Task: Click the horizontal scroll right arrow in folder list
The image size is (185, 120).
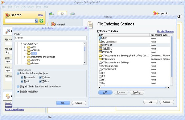Action: [168, 87]
